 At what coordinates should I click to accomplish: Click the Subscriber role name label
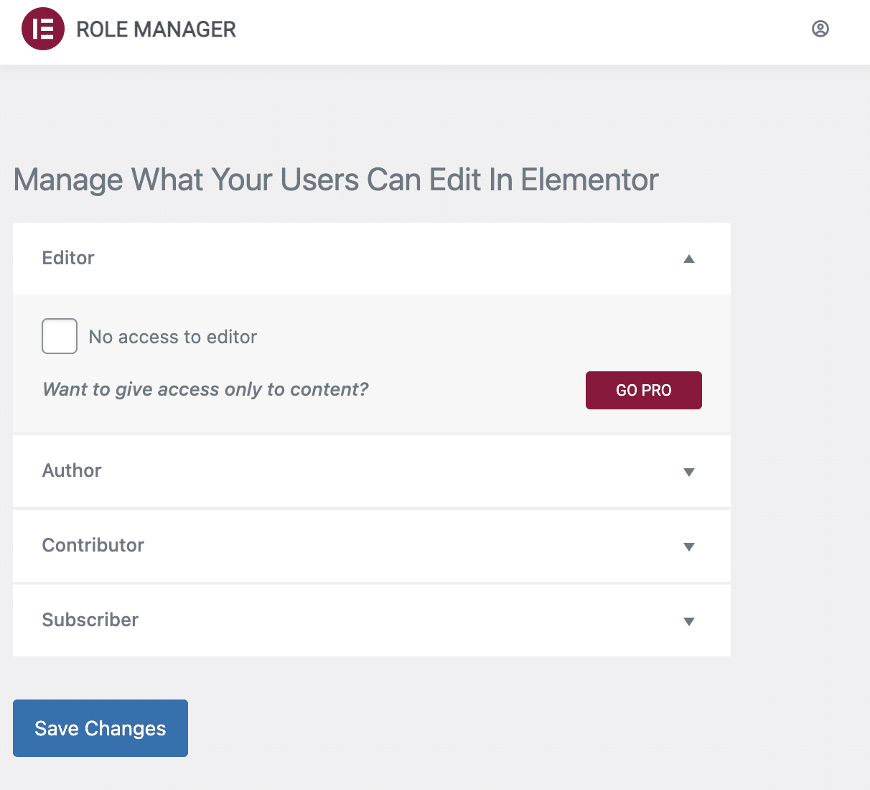coord(90,620)
